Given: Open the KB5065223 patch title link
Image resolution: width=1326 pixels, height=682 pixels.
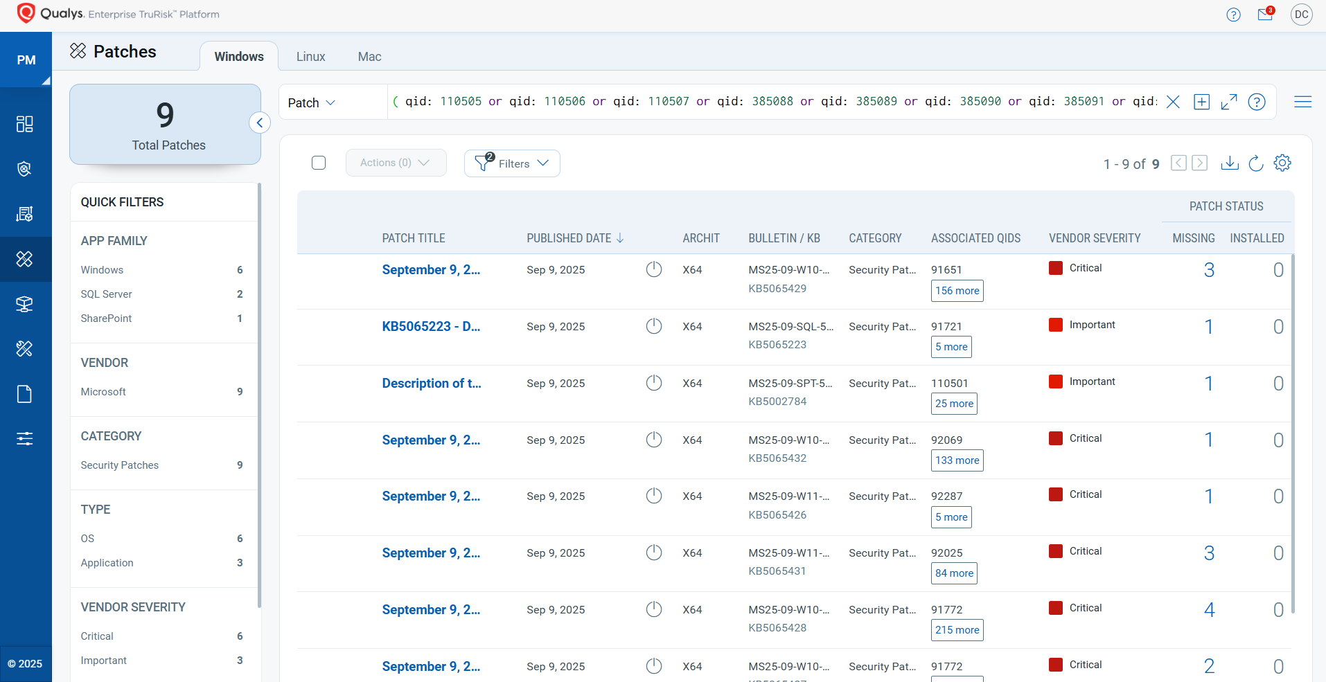Looking at the screenshot, I should click(x=431, y=327).
